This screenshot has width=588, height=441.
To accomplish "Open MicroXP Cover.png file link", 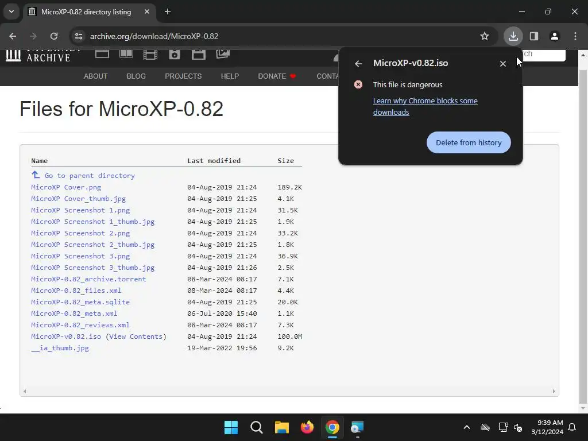I will [66, 187].
